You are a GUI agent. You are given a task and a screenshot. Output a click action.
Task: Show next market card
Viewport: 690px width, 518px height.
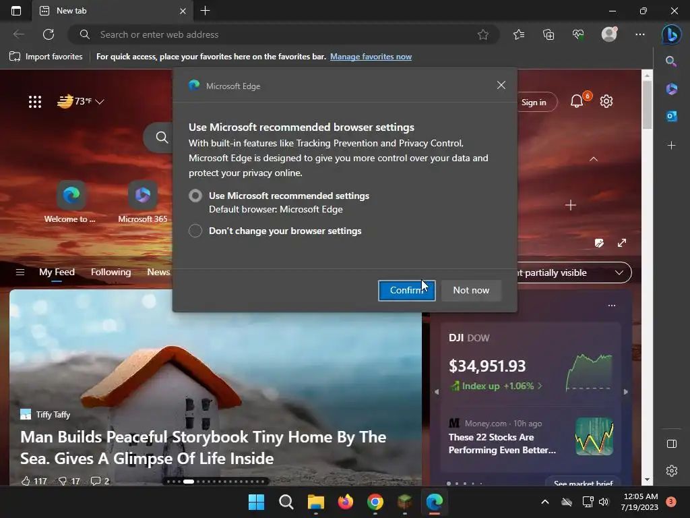coord(626,392)
